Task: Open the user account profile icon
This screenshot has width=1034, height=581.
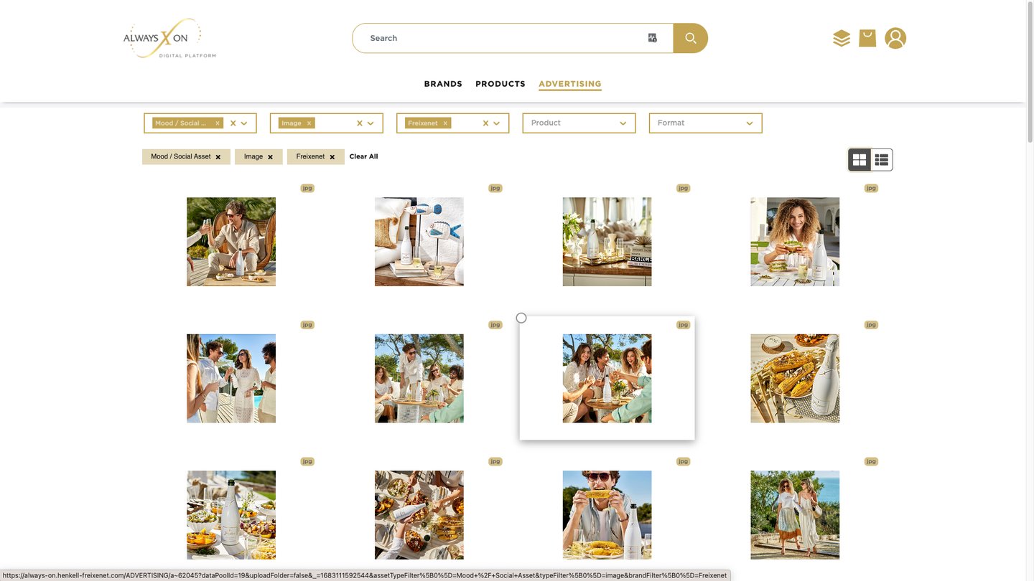Action: click(x=895, y=38)
